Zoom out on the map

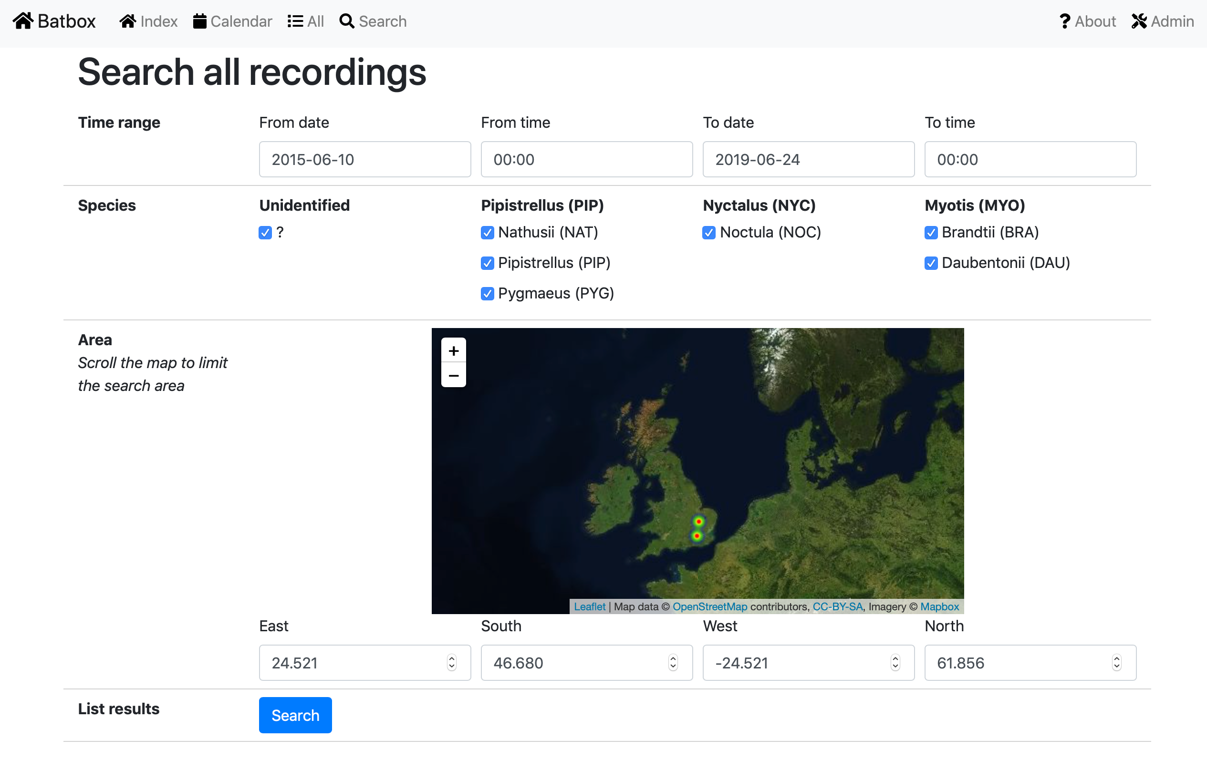click(x=453, y=375)
